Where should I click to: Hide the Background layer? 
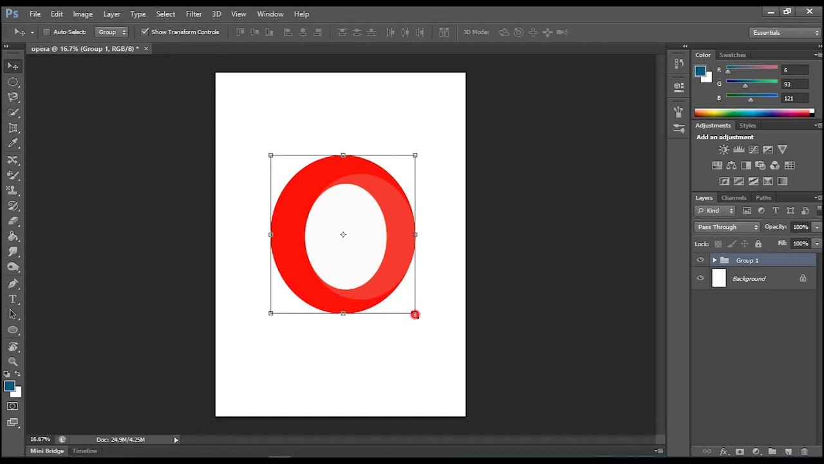pyautogui.click(x=700, y=278)
